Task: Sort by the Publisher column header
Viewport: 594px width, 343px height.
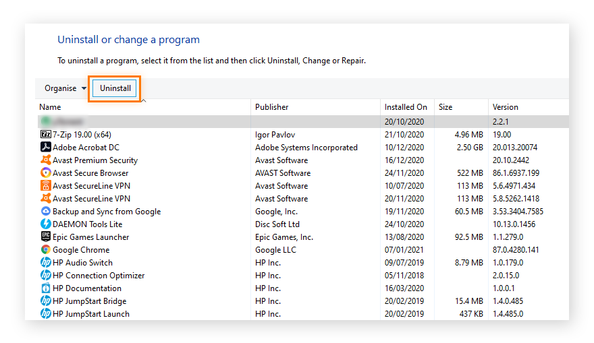Action: (271, 107)
